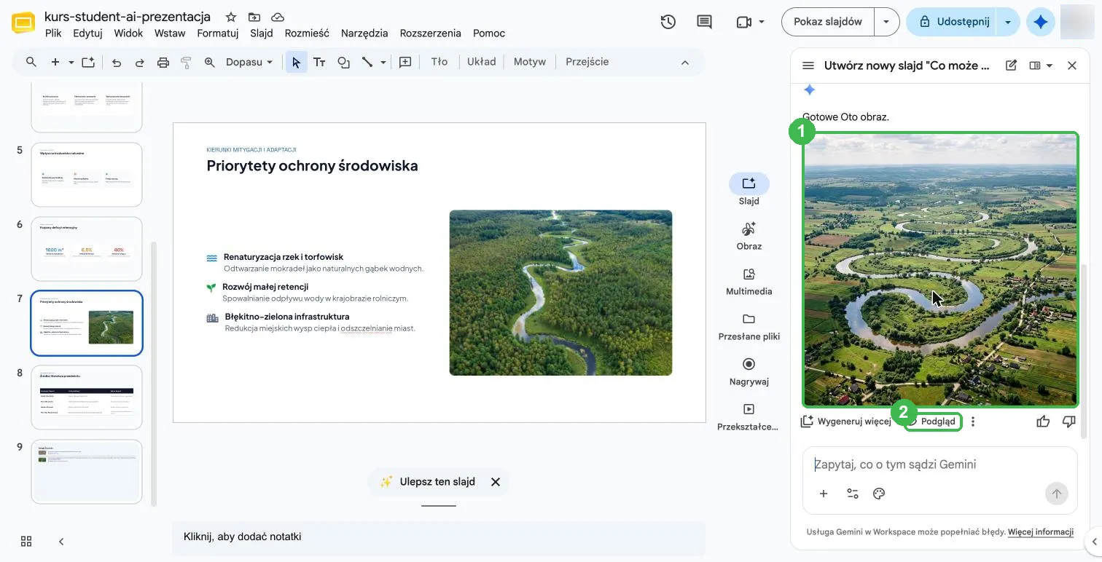1102x562 pixels.
Task: Open the Formatuj menu
Action: pos(218,33)
